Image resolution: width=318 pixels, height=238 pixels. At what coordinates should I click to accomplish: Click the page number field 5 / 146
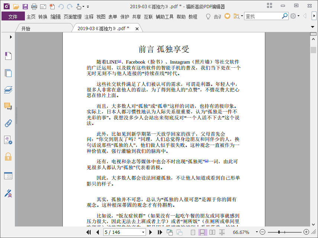(122, 232)
